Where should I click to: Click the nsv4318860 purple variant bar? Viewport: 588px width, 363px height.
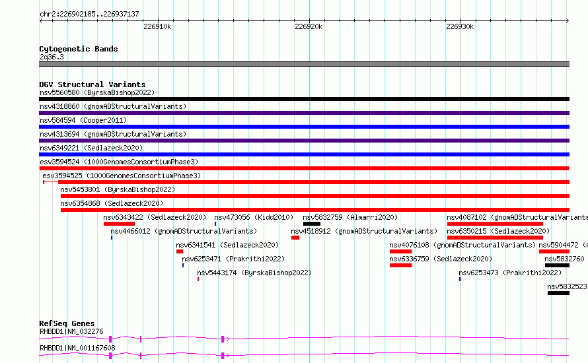pyautogui.click(x=304, y=113)
